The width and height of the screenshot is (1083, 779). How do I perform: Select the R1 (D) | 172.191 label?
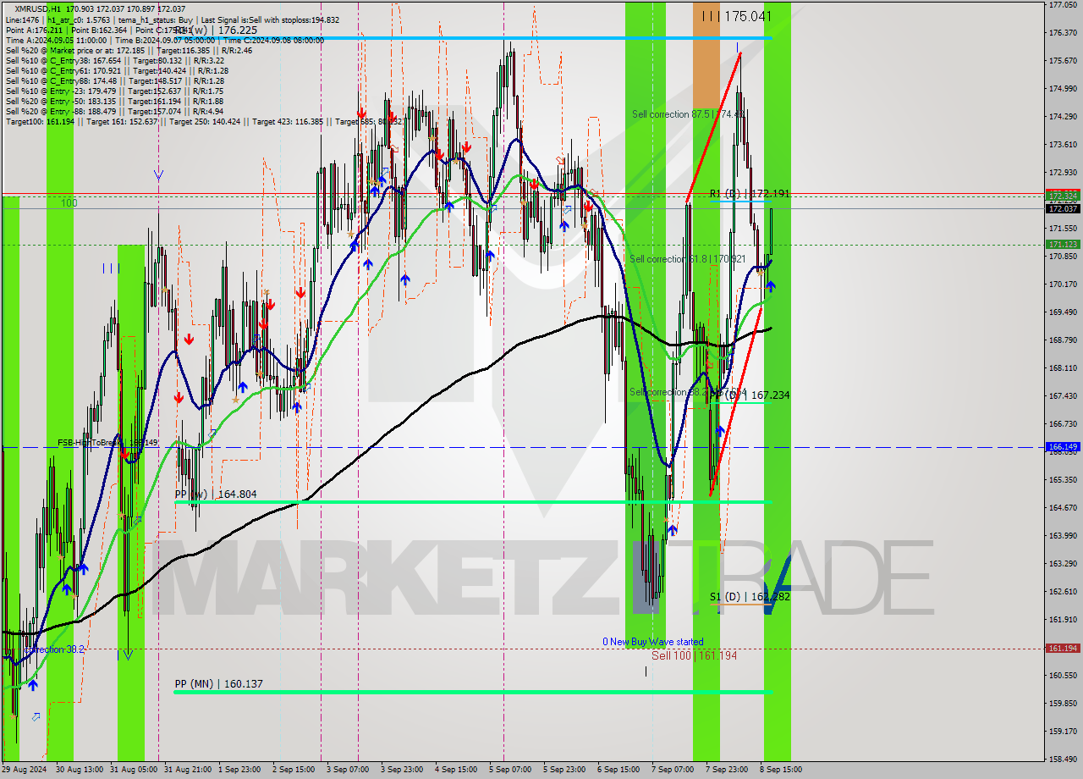point(749,194)
